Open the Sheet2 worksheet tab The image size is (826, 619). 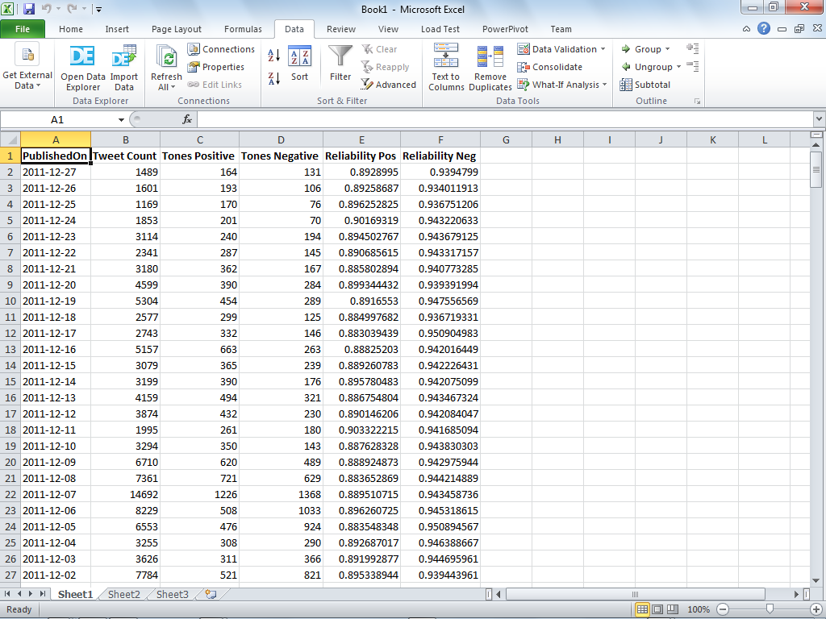pyautogui.click(x=123, y=594)
